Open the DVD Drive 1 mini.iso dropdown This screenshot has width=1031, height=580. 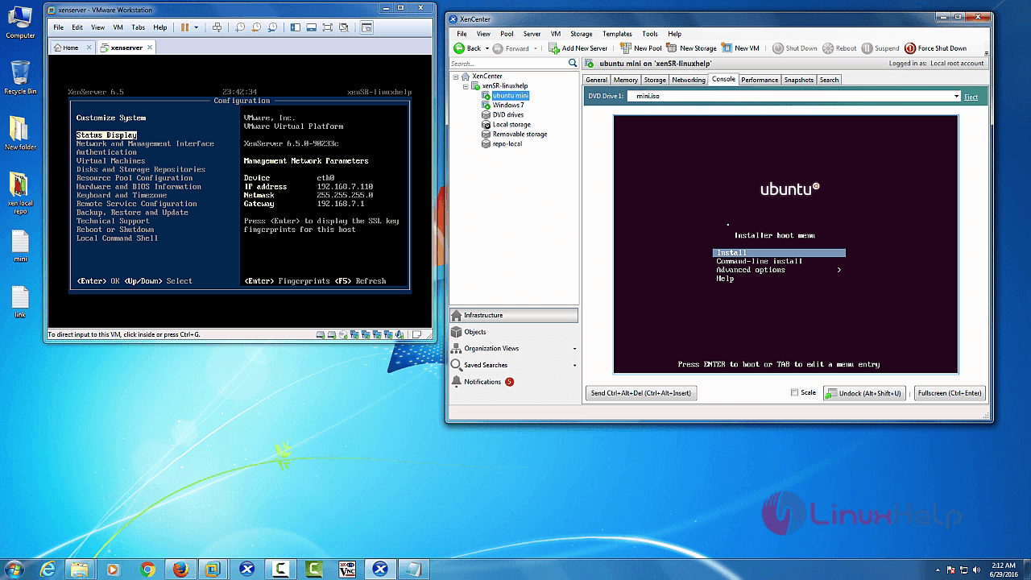point(957,97)
